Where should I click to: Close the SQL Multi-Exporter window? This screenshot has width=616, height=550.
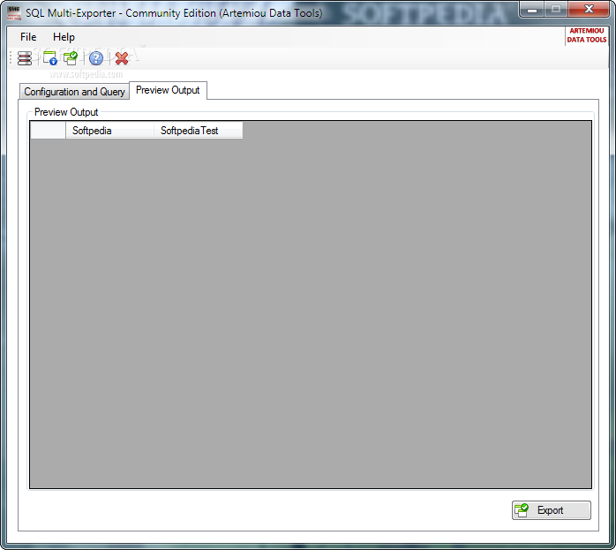(589, 10)
